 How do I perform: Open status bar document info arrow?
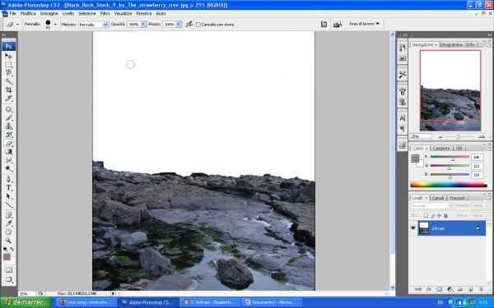(113, 293)
